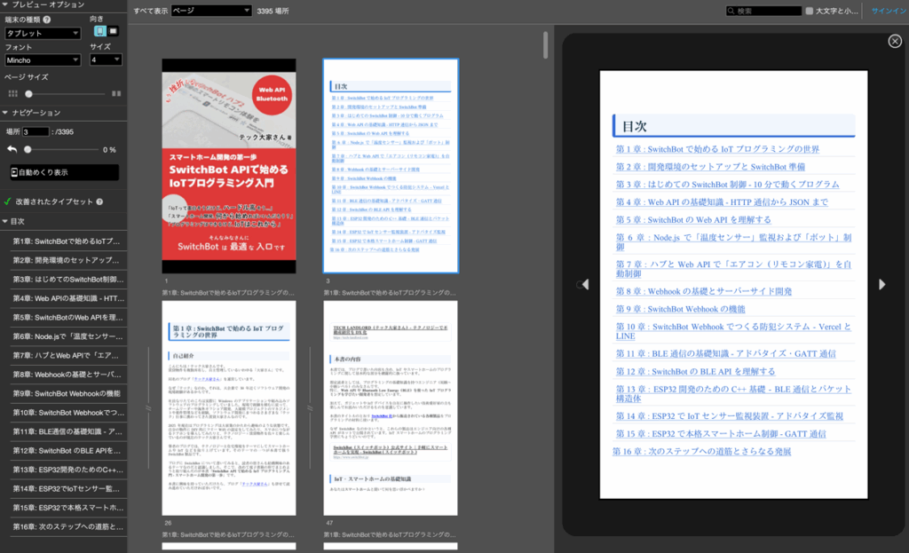Open the ページ view mode dropdown
Image resolution: width=909 pixels, height=553 pixels.
[x=211, y=11]
